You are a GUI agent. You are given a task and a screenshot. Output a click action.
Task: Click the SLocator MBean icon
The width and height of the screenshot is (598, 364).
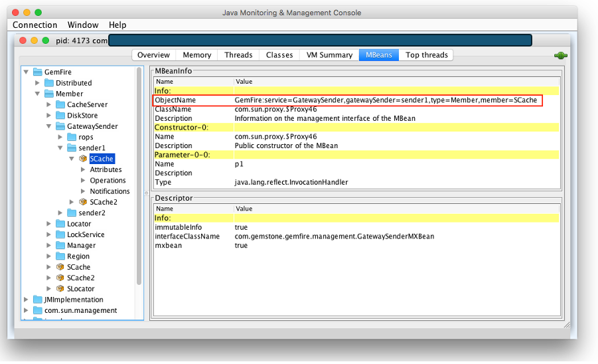coord(60,289)
